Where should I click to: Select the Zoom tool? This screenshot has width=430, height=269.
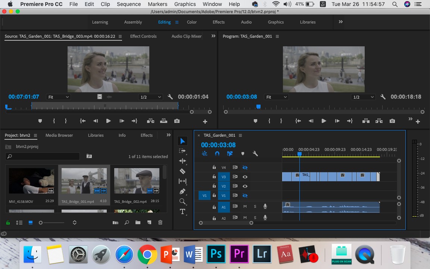coord(183,201)
